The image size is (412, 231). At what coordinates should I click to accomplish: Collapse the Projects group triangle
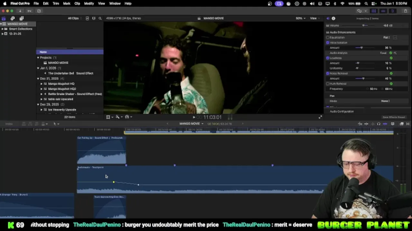(x=38, y=58)
